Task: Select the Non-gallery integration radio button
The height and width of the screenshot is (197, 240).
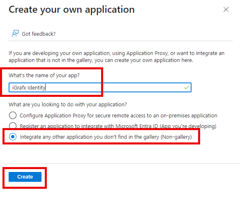Action: tap(13, 137)
